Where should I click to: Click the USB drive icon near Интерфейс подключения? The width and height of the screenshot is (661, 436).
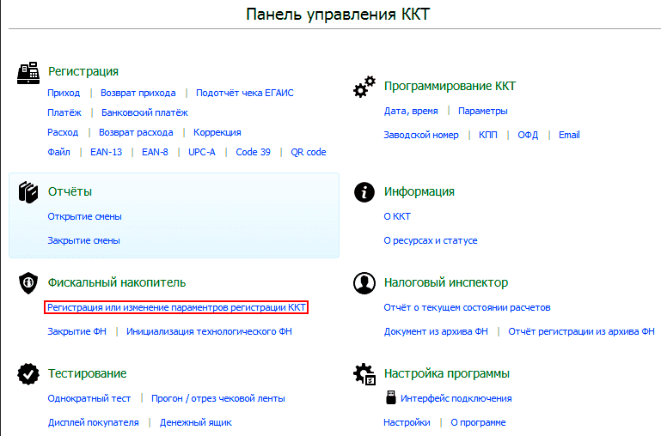(391, 397)
